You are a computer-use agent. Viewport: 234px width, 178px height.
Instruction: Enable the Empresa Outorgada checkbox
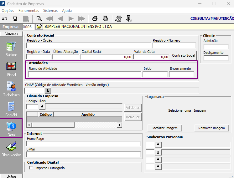tap(31, 168)
